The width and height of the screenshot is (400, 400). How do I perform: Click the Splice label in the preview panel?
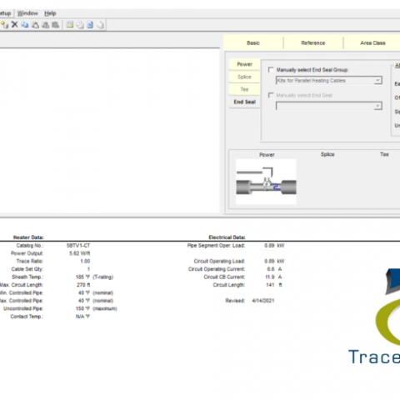click(327, 154)
